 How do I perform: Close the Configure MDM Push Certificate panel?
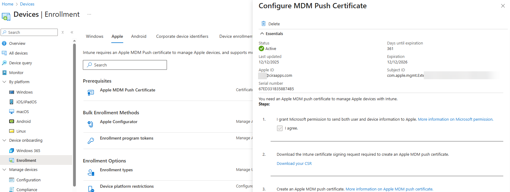(503, 6)
